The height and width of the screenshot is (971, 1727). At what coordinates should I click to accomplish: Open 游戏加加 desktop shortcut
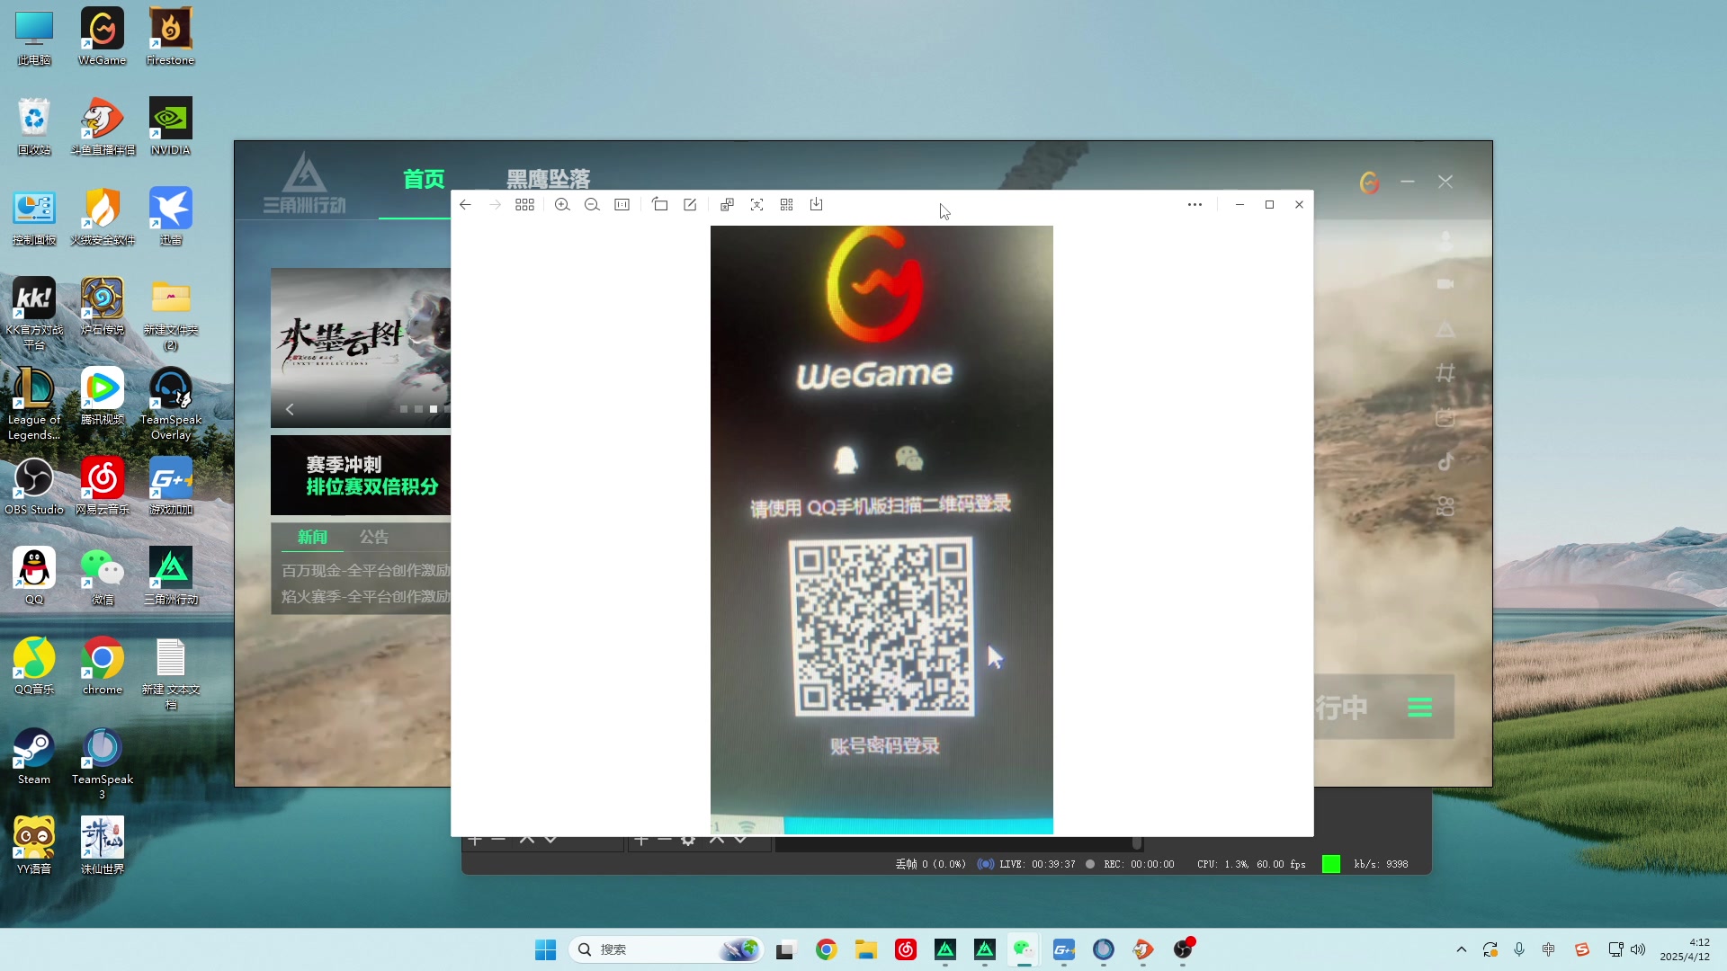pos(171,486)
